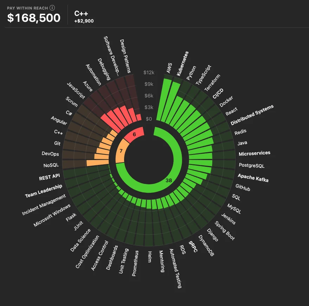Select the red inner ring segment labeled 6
The height and width of the screenshot is (306, 309).
click(134, 134)
